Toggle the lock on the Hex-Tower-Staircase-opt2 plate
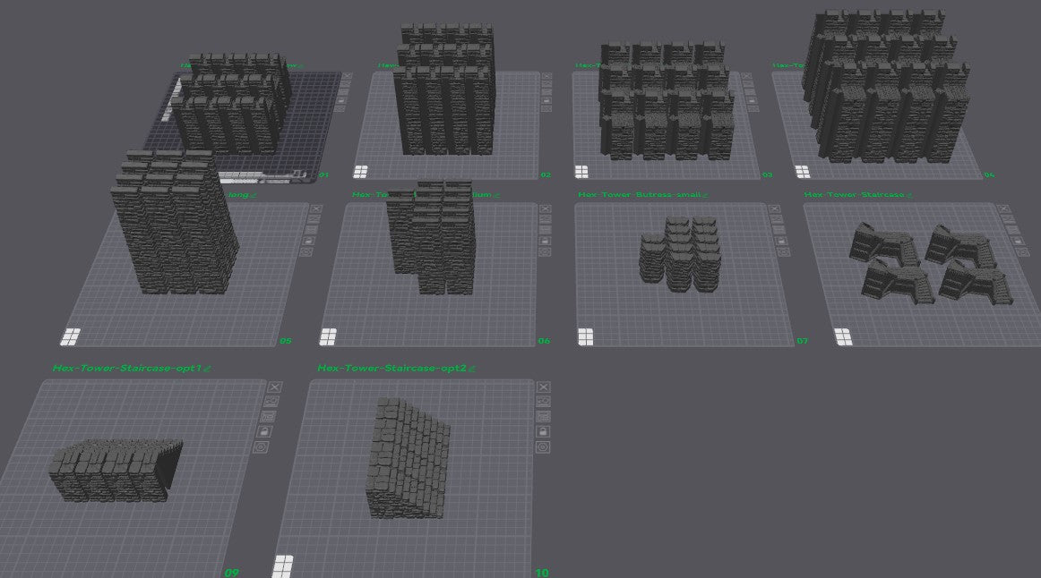Image resolution: width=1041 pixels, height=578 pixels. [x=544, y=431]
